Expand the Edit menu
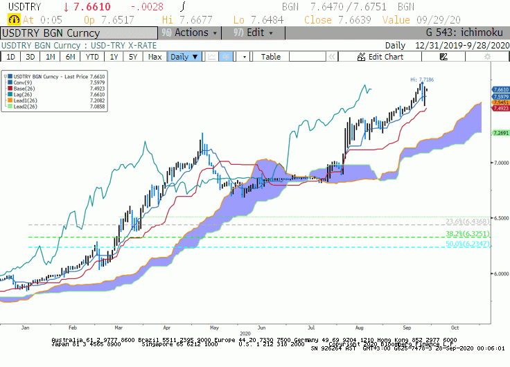Image resolution: width=510 pixels, height=367 pixels. click(x=253, y=33)
